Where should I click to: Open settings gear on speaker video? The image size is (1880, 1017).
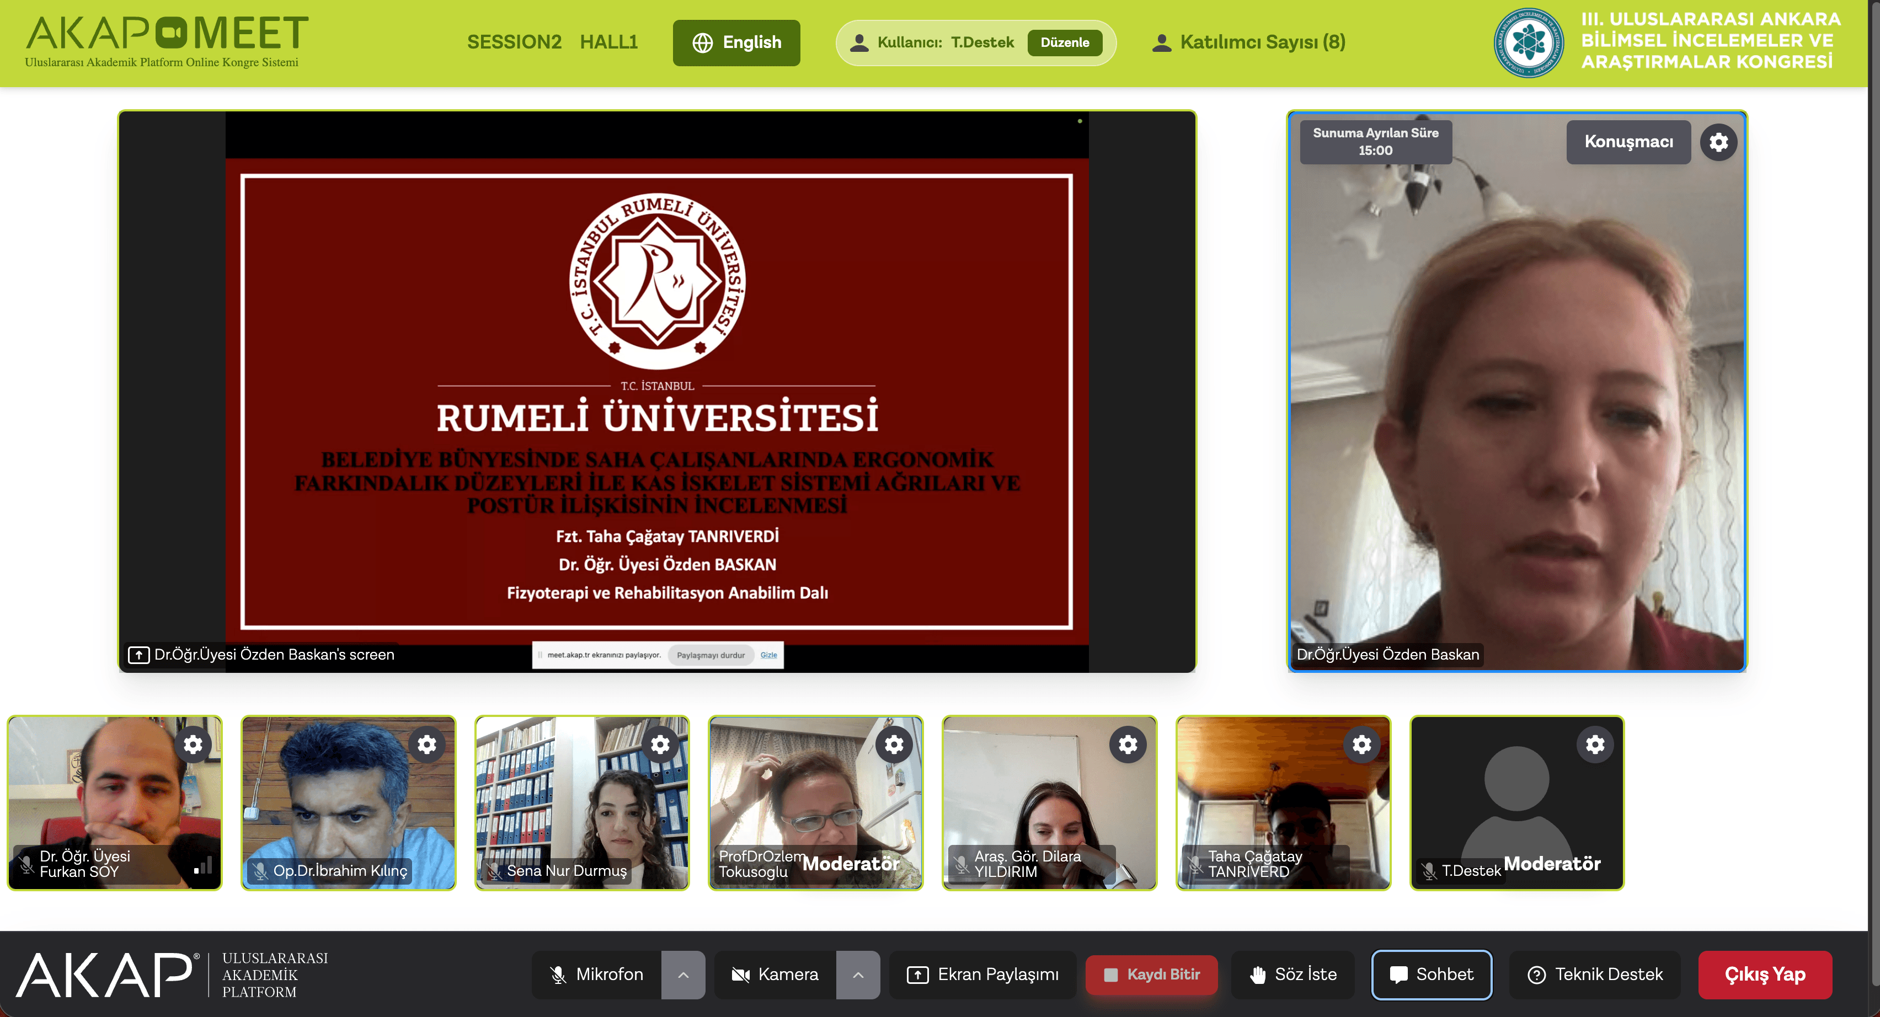click(1718, 142)
